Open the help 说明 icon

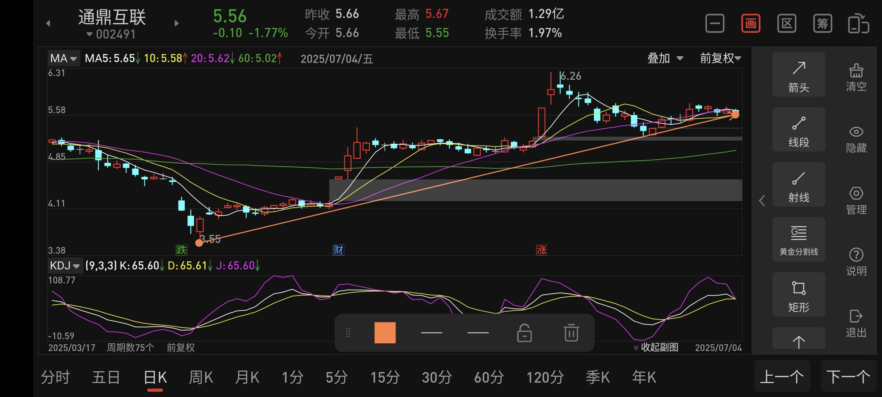tap(856, 262)
